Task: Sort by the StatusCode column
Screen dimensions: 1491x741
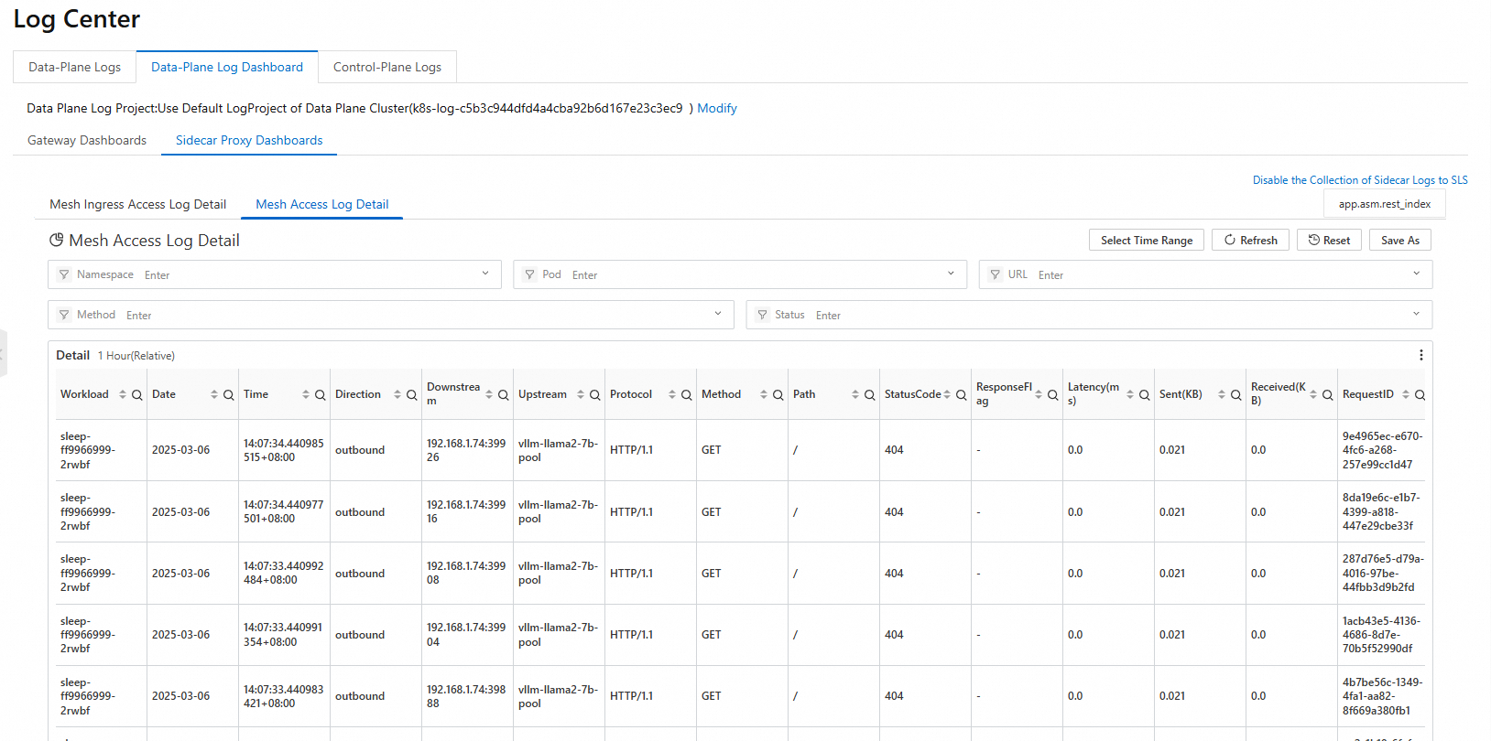Action: click(947, 394)
